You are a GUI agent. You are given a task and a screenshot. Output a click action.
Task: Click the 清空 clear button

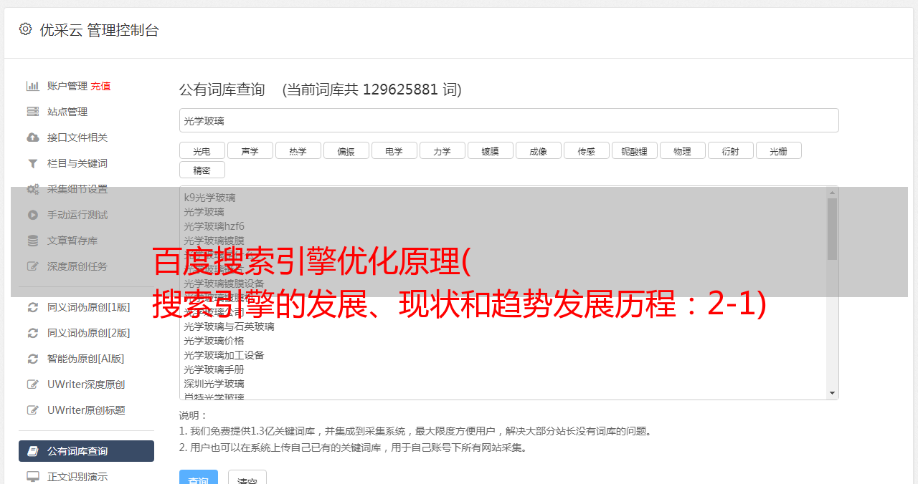tap(247, 478)
